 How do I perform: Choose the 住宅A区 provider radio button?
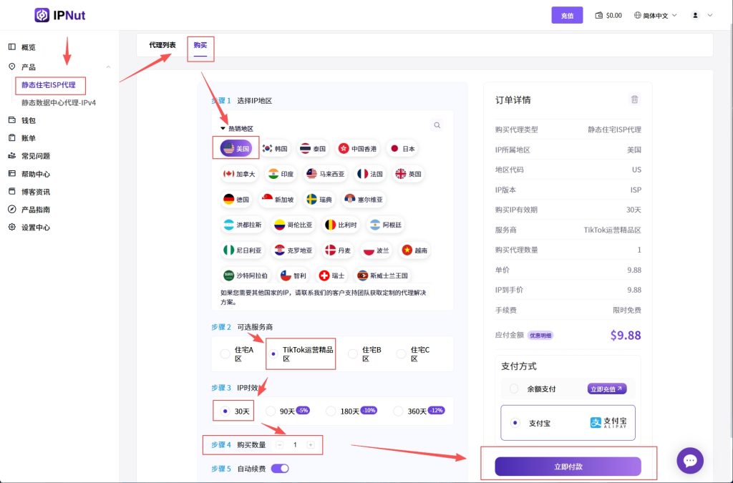pos(225,353)
